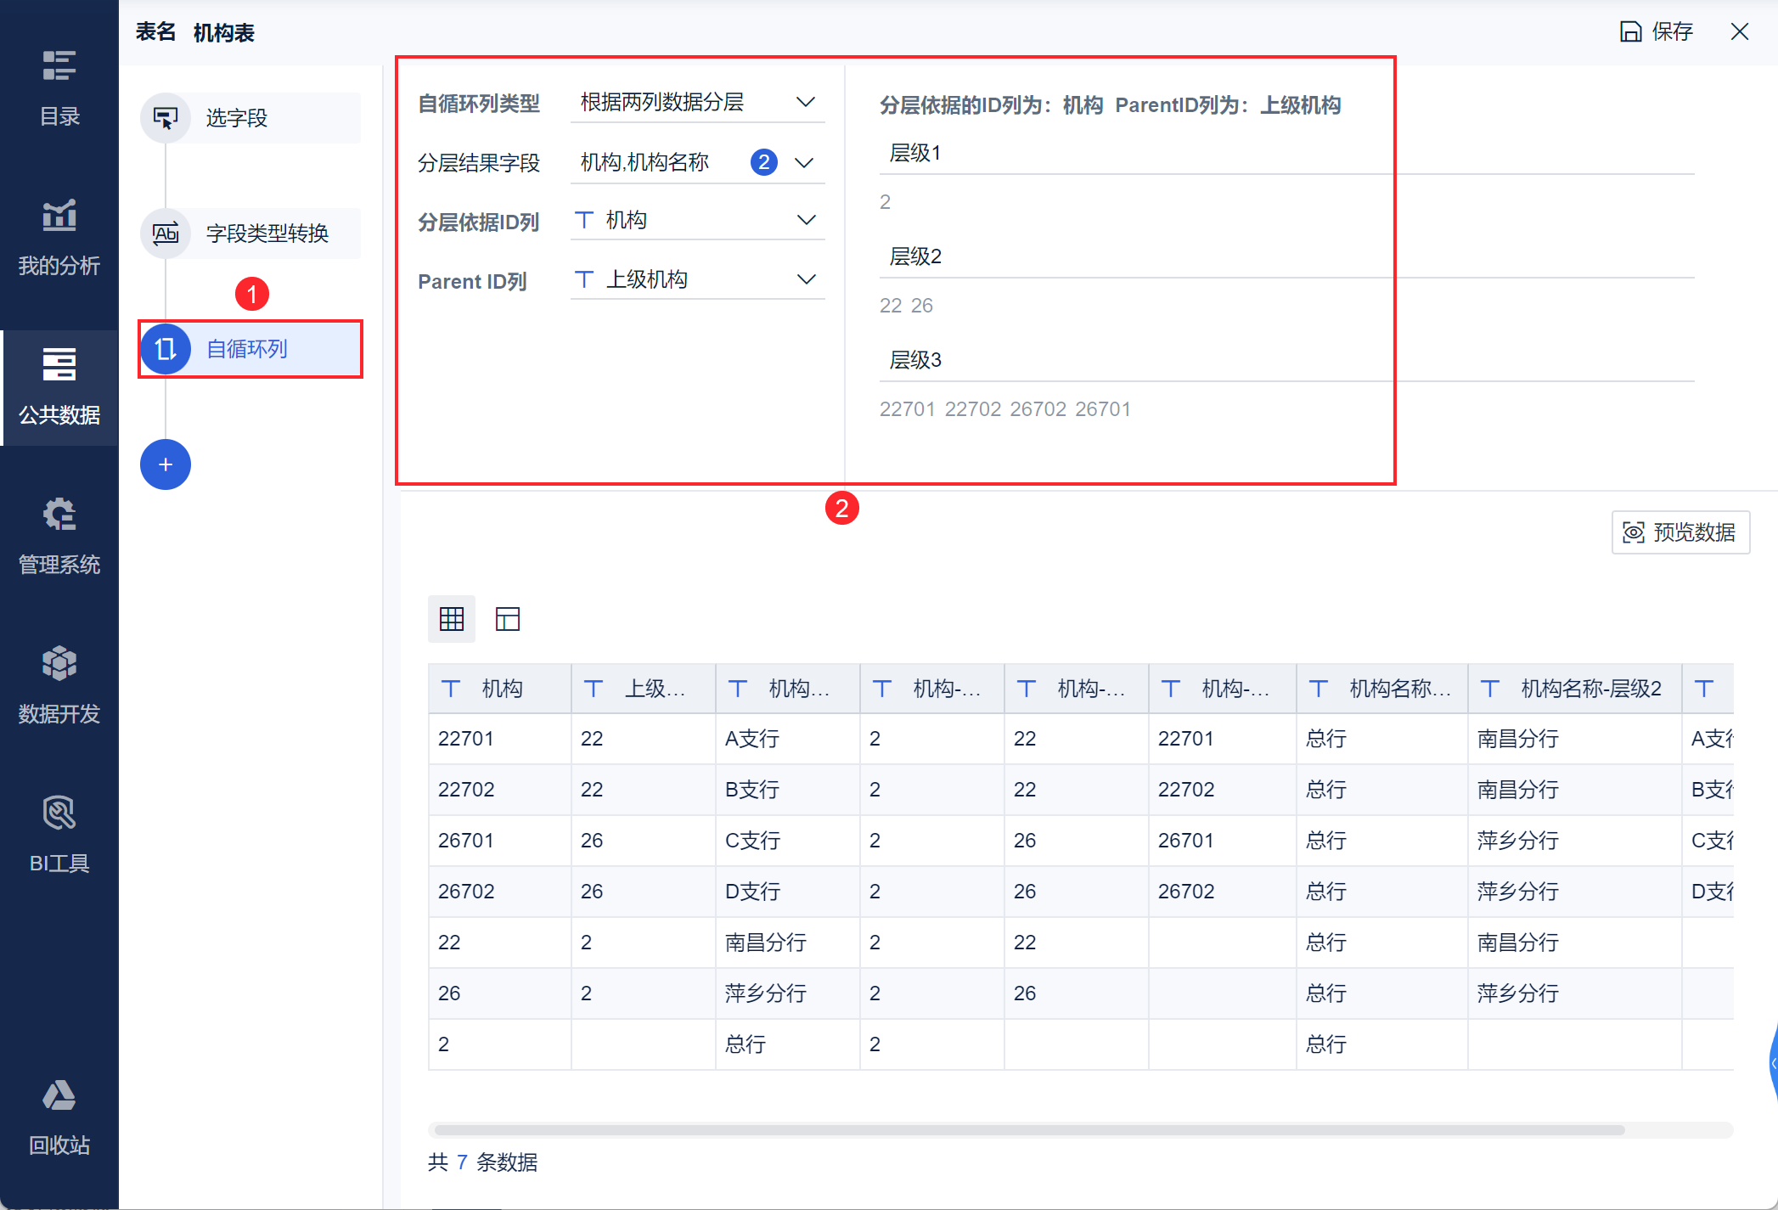Click the blue plus add-step button
Image resolution: width=1778 pixels, height=1210 pixels.
tap(166, 464)
